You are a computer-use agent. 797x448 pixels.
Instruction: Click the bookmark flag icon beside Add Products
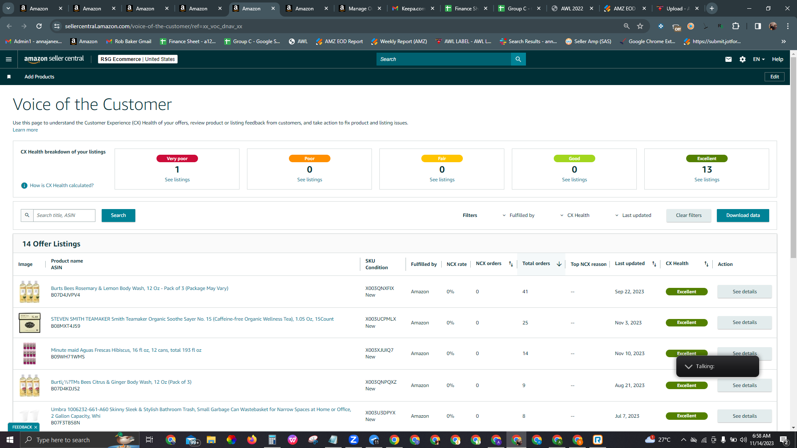9,77
